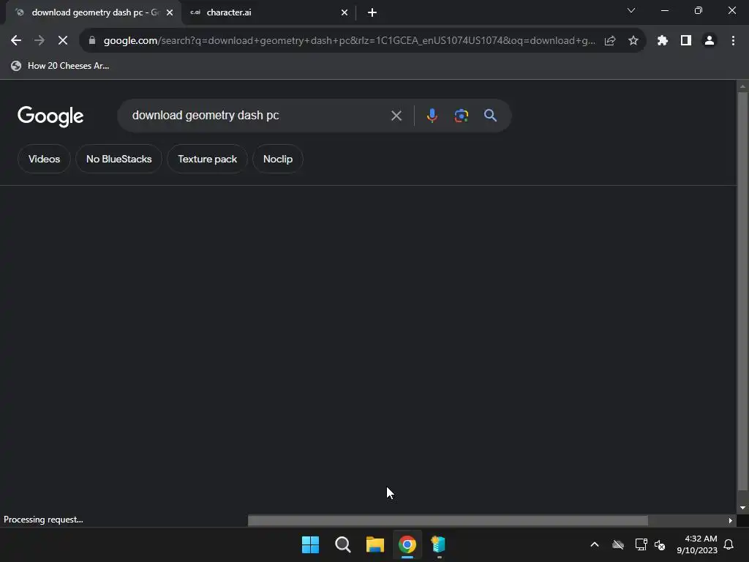Go back with the browser back arrow
The height and width of the screenshot is (562, 749).
click(x=16, y=41)
